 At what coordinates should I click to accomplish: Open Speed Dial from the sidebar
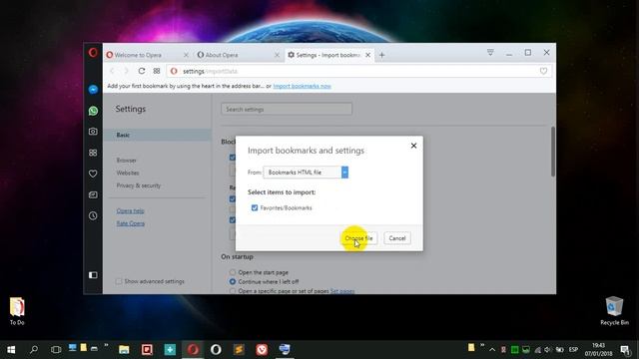(x=93, y=153)
